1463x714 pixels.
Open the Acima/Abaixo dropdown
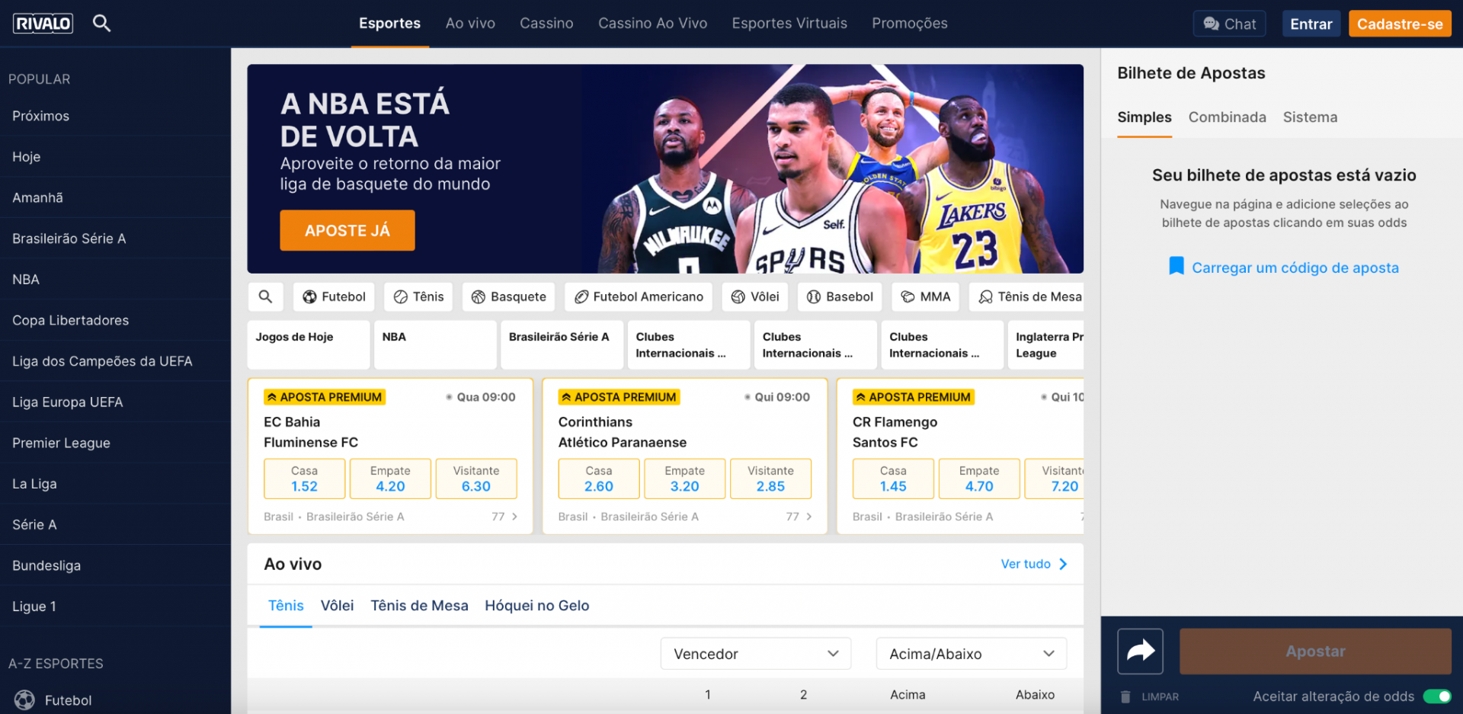coord(970,653)
